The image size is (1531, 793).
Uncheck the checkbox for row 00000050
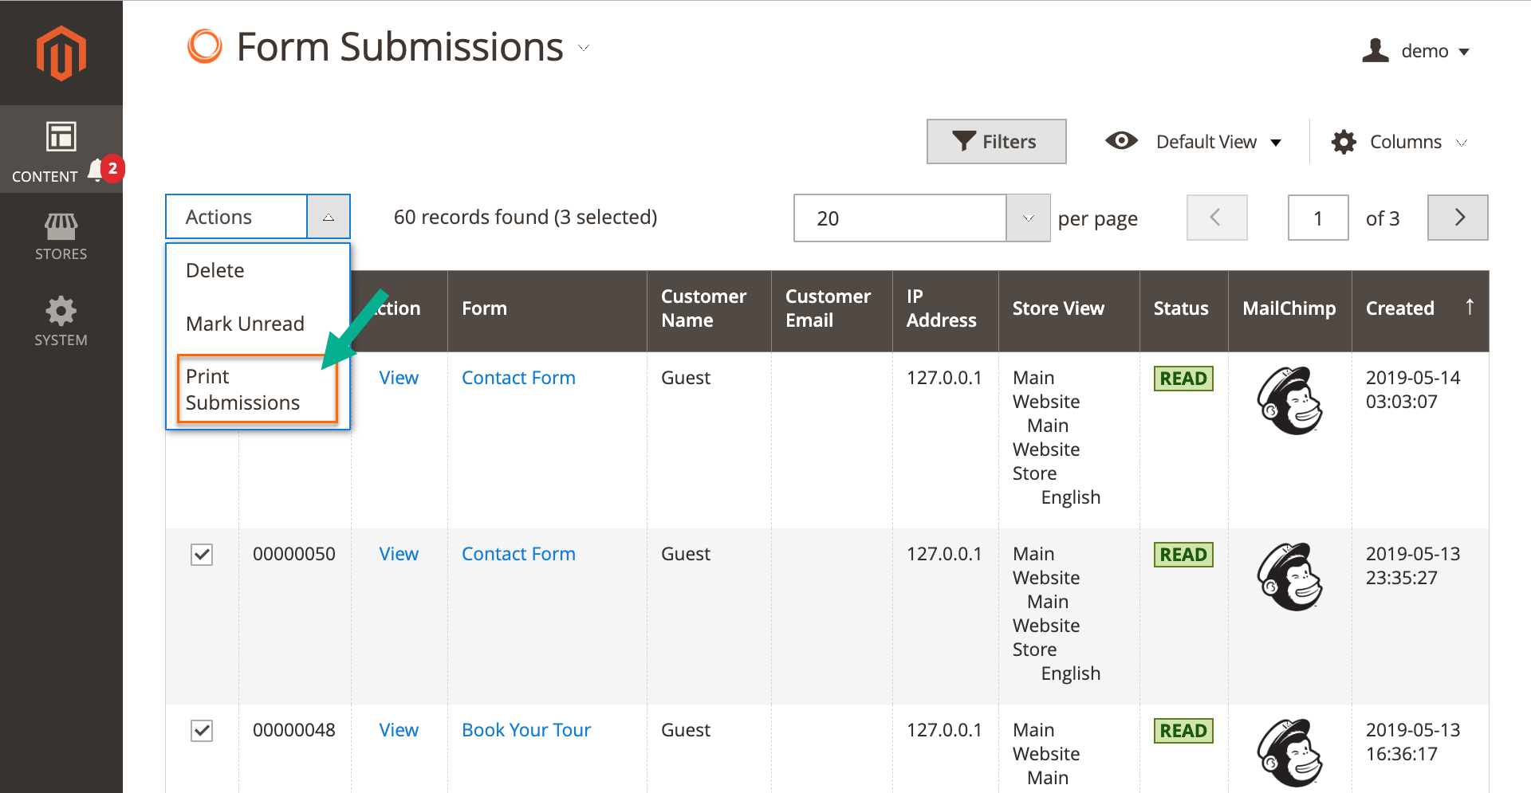(202, 555)
